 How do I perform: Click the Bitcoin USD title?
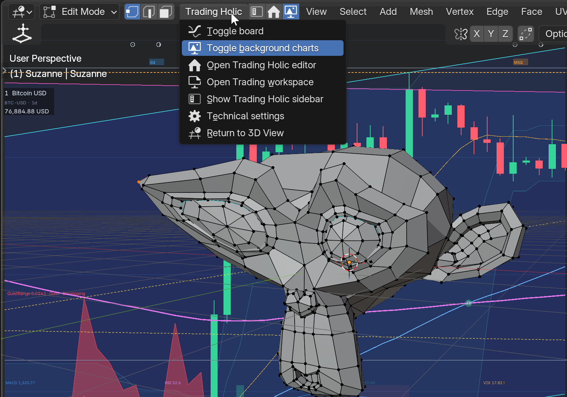click(29, 93)
